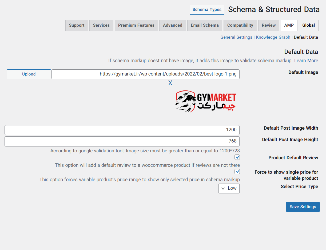Go to Premium Features tab
Screen dimensions: 326x250
(x=136, y=25)
